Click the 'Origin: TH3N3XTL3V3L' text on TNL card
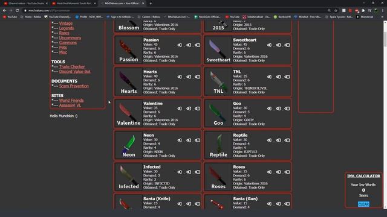The height and width of the screenshot is (217, 387). coord(250,89)
